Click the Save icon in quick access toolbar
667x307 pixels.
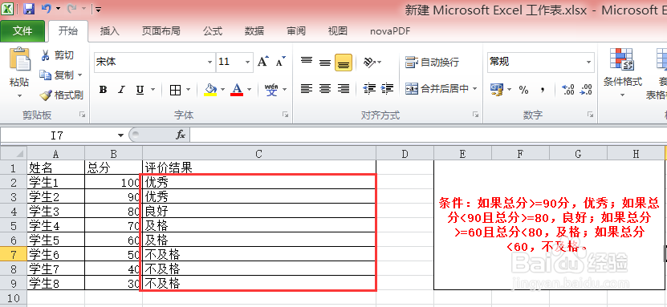(x=29, y=9)
